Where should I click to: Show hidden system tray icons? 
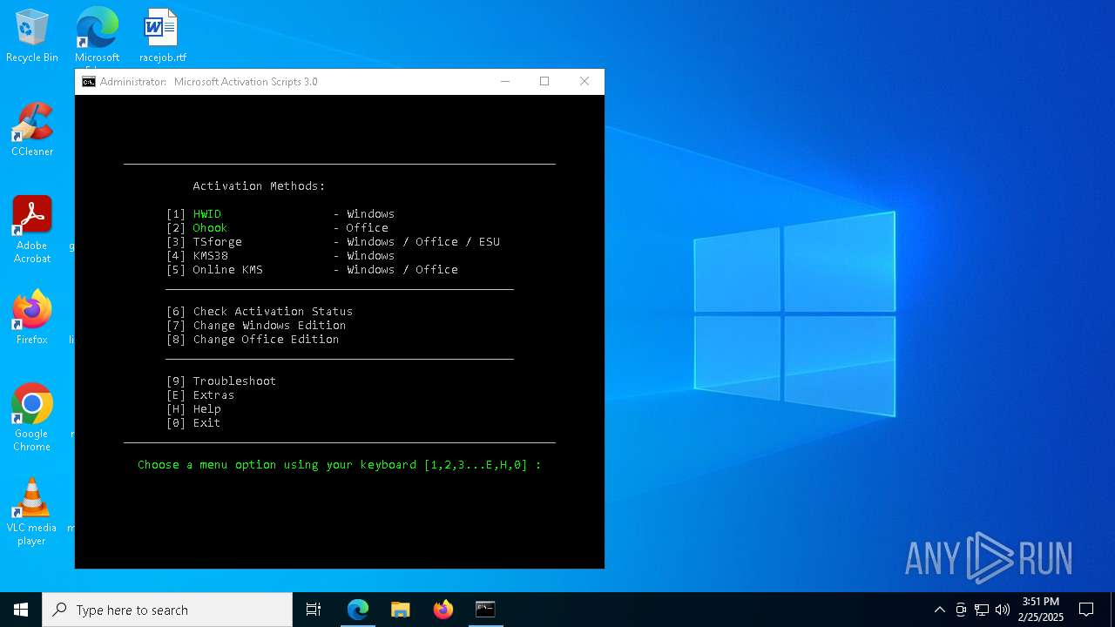click(939, 610)
